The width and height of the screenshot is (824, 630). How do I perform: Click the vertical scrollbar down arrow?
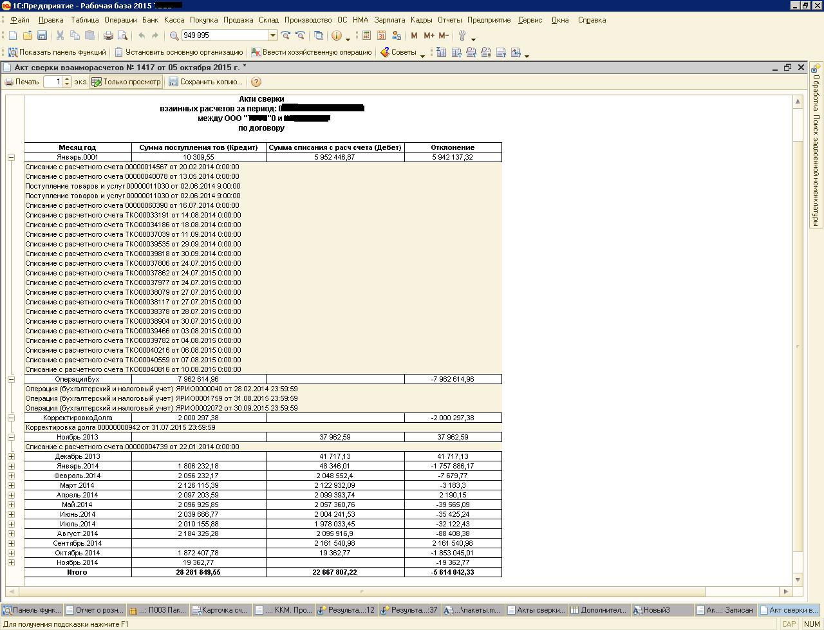[798, 580]
